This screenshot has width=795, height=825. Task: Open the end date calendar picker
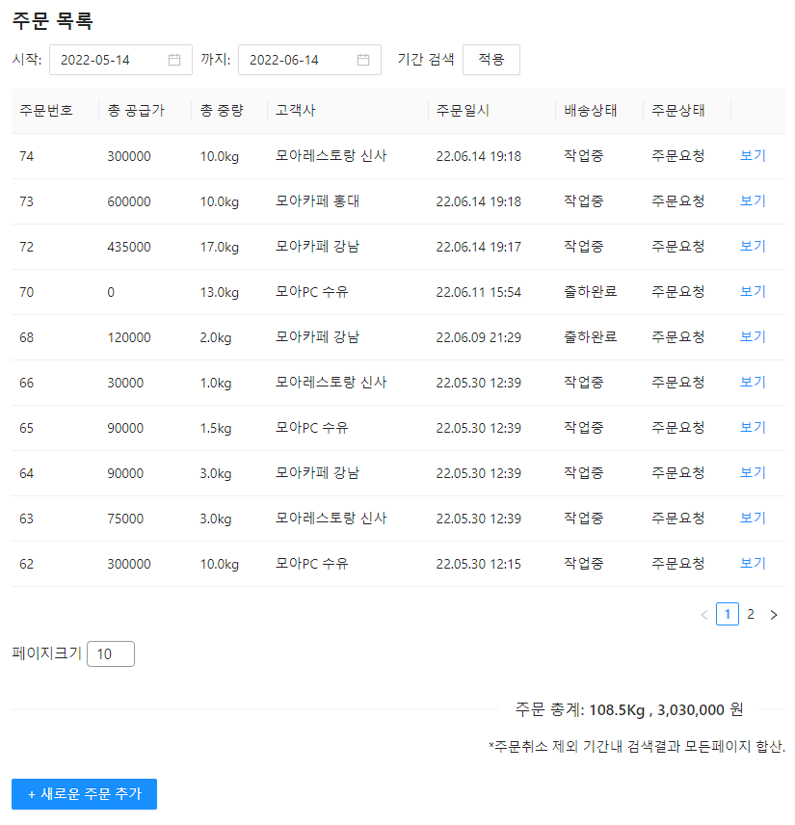point(364,59)
